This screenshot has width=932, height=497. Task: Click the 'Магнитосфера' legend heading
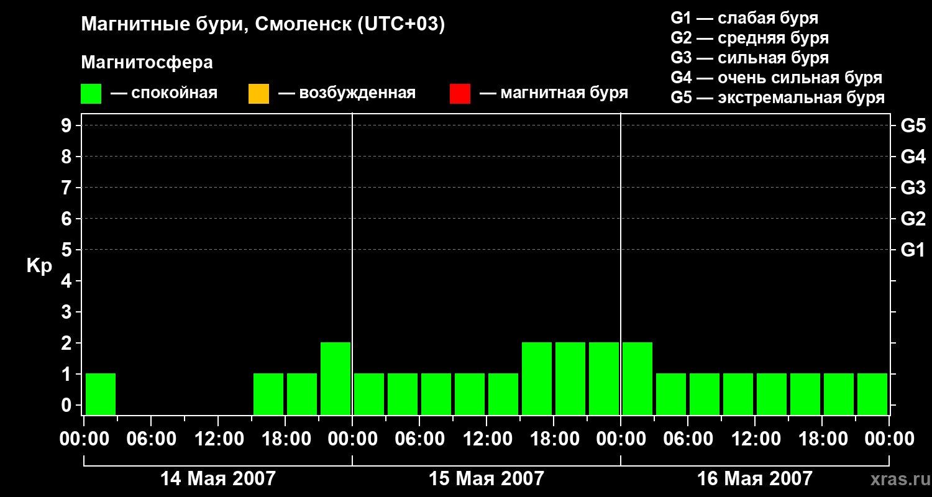[x=147, y=63]
